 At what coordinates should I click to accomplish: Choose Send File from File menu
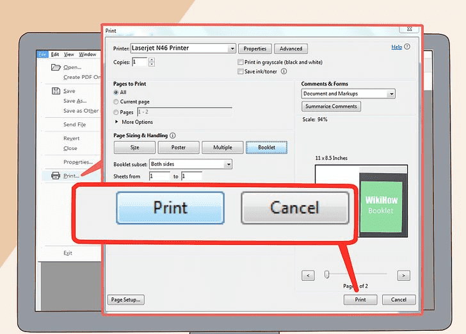(x=74, y=125)
